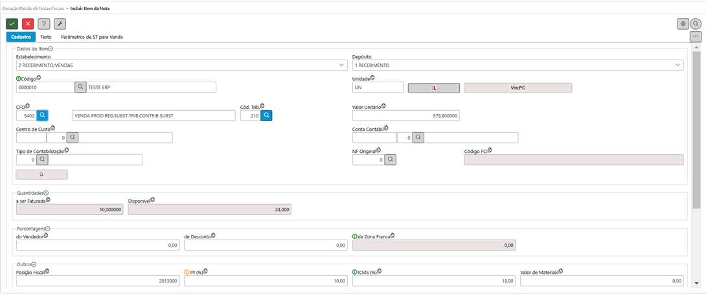Click the red cancel X button
The height and width of the screenshot is (294, 706).
click(x=28, y=24)
